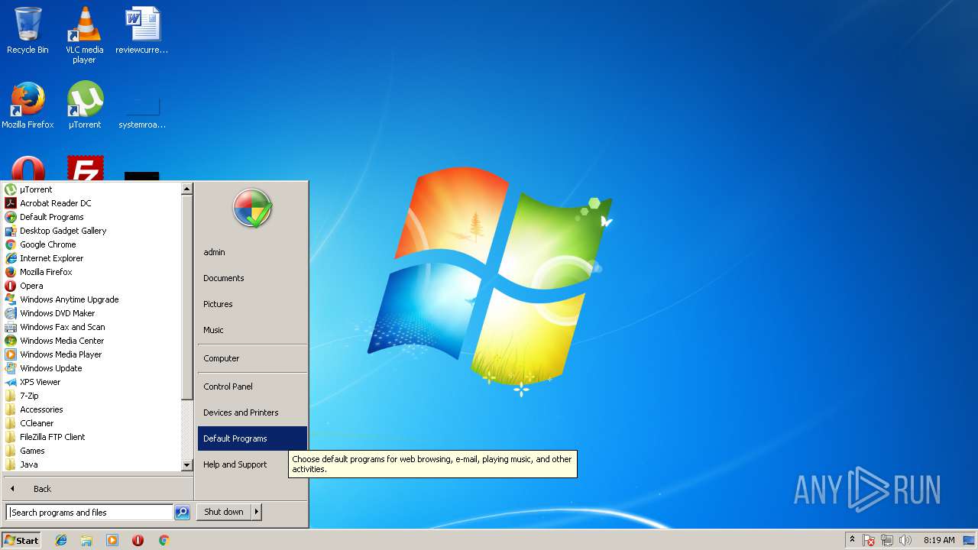This screenshot has height=550, width=978.
Task: Go Back to the pinned programs list
Action: pyautogui.click(x=98, y=489)
